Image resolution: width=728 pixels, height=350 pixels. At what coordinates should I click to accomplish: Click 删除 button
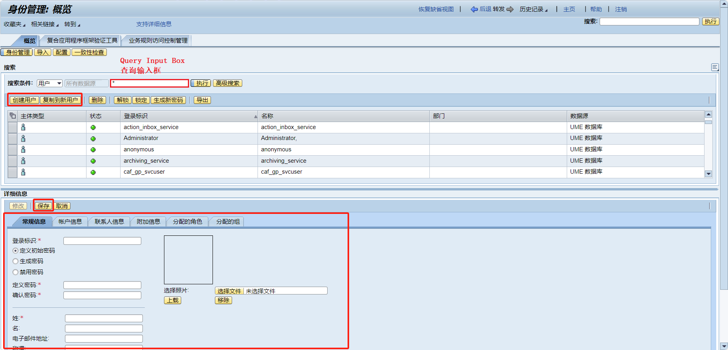97,100
